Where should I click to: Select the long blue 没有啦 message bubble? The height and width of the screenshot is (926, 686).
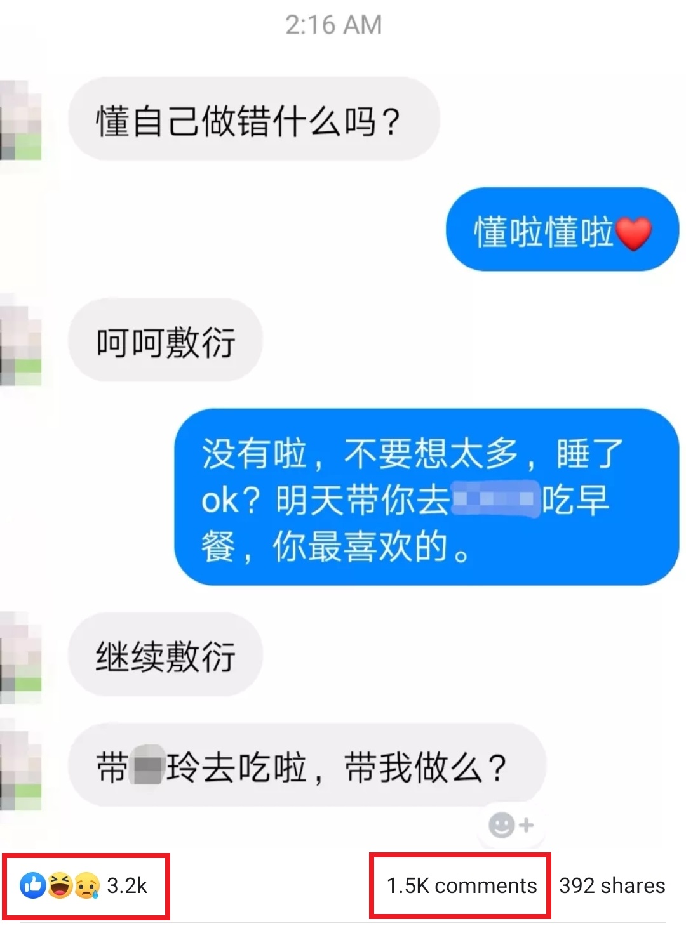427,497
